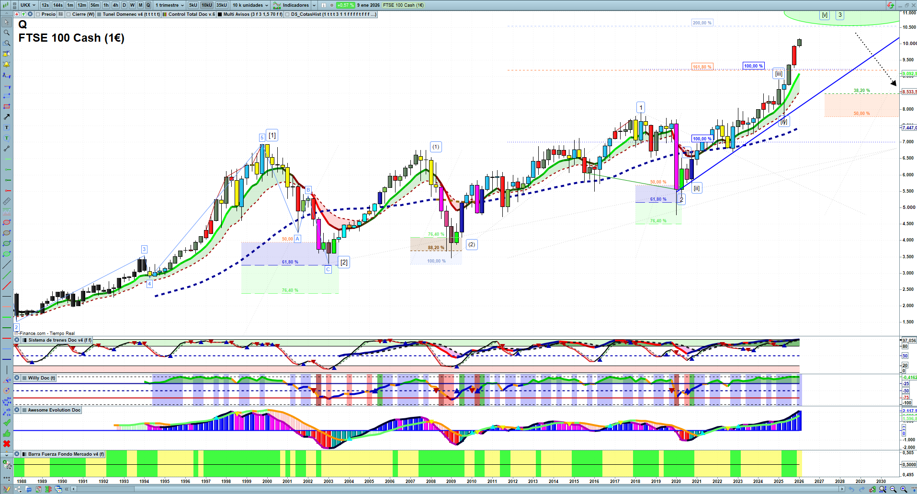This screenshot has width=917, height=494.
Task: Click the undo arrow in bottom bar
Action: [x=851, y=489]
